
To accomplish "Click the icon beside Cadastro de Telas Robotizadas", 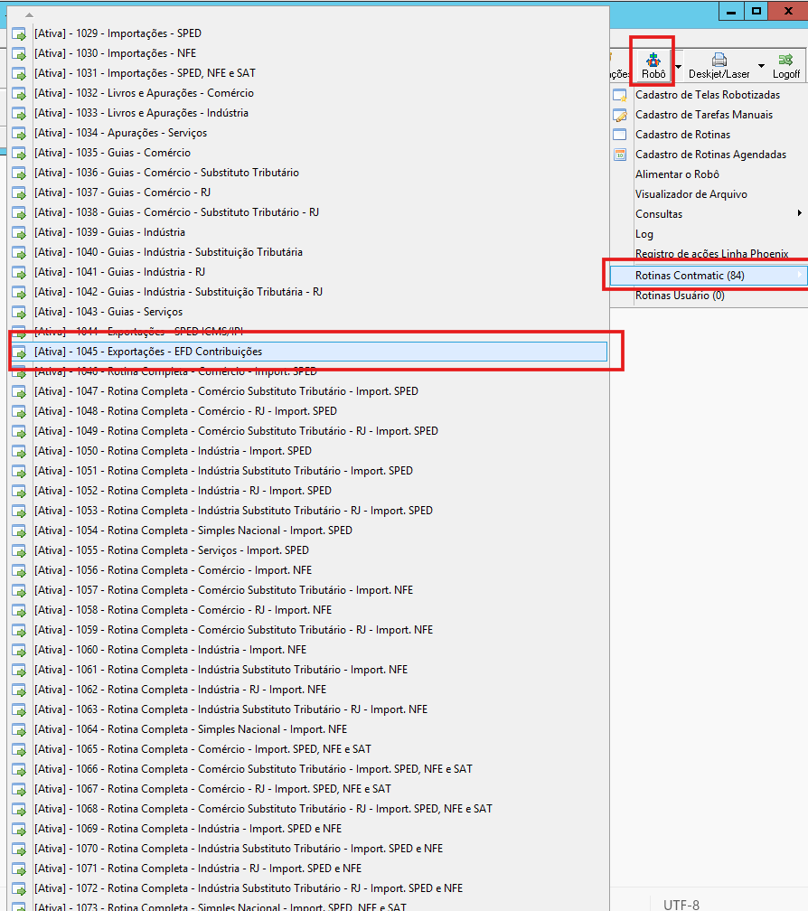I will 620,95.
